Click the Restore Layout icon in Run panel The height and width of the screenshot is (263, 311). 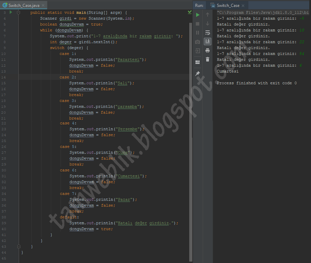tap(198, 62)
